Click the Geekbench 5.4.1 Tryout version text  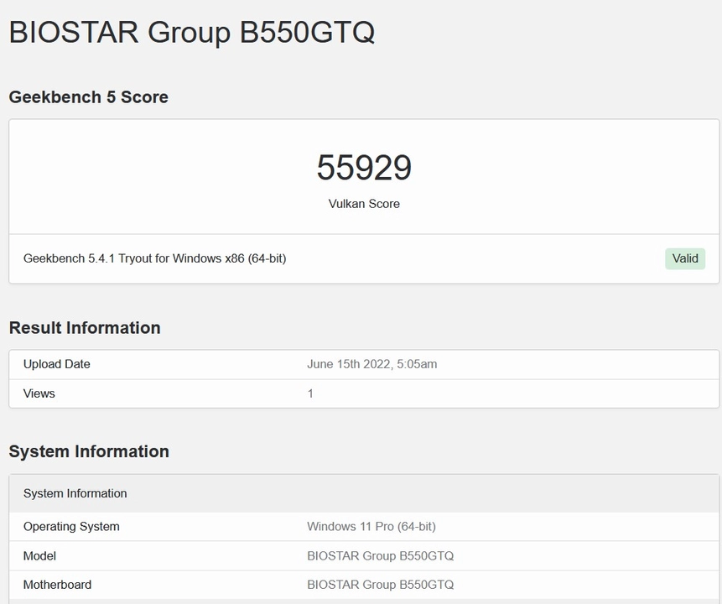click(154, 258)
